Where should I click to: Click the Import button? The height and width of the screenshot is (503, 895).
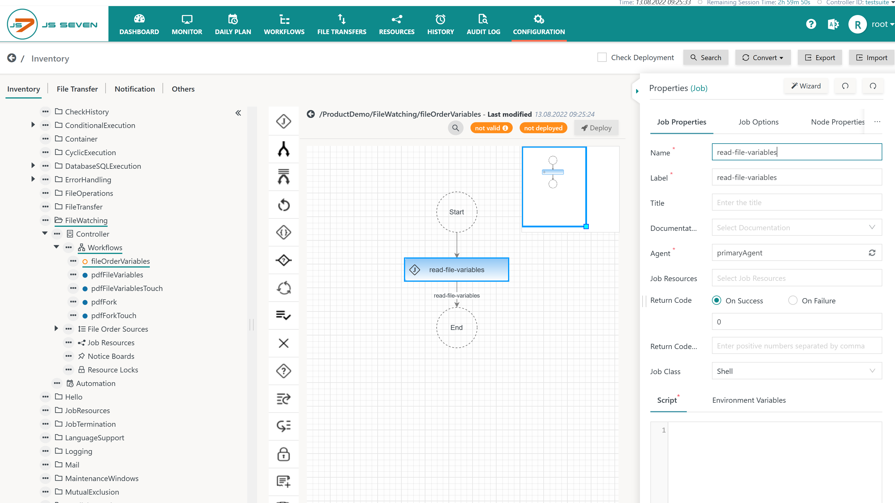point(871,57)
